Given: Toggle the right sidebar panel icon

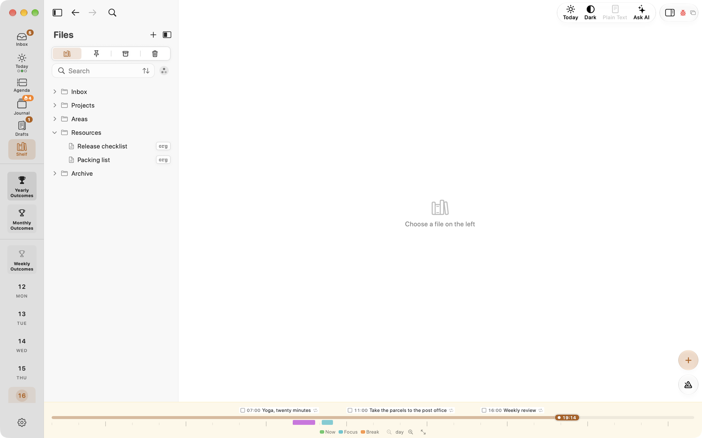Looking at the screenshot, I should [670, 13].
